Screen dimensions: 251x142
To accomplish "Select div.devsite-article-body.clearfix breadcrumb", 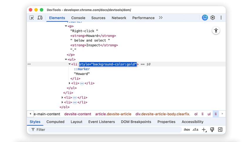I will coord(163,114).
